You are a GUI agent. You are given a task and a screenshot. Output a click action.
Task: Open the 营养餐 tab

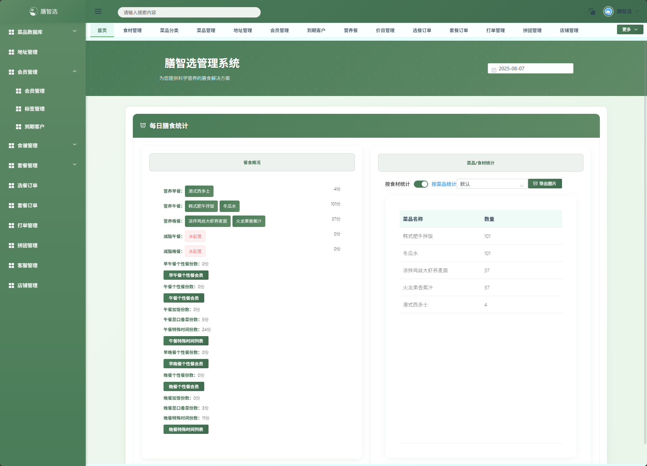[350, 30]
